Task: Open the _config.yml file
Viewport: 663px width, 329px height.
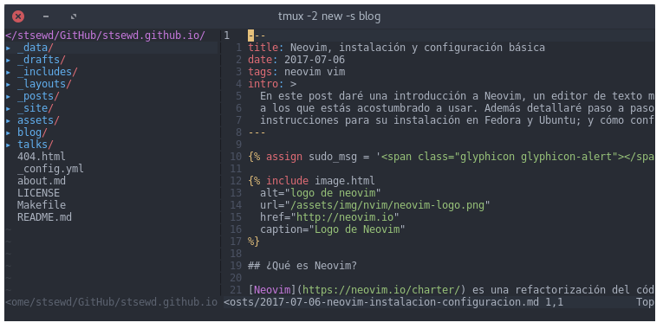Action: point(50,169)
